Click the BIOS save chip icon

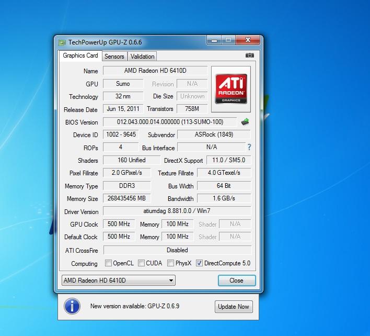tap(245, 122)
